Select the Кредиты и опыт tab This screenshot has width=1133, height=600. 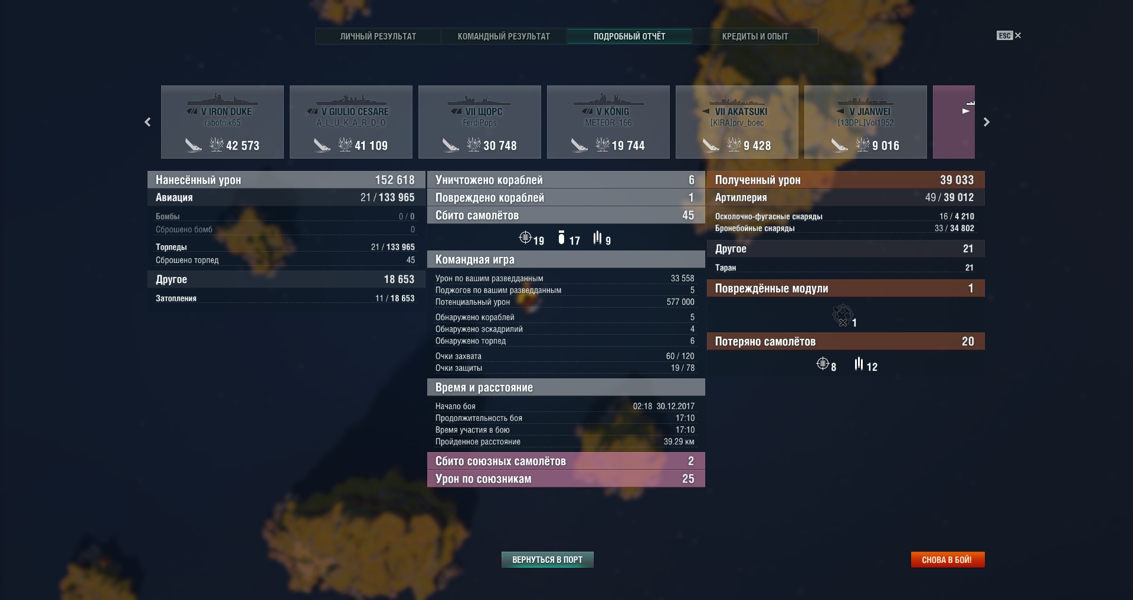pyautogui.click(x=755, y=37)
